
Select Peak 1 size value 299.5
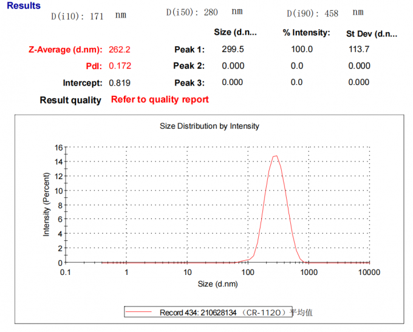(233, 49)
